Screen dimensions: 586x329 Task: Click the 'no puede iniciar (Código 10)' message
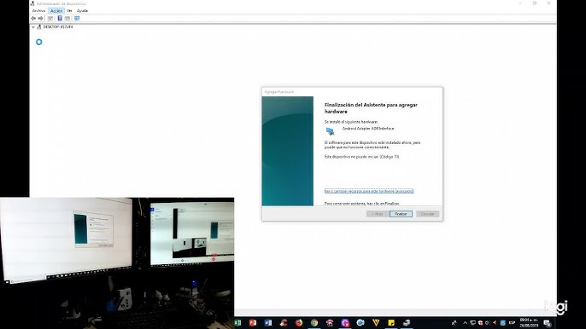pyautogui.click(x=362, y=157)
